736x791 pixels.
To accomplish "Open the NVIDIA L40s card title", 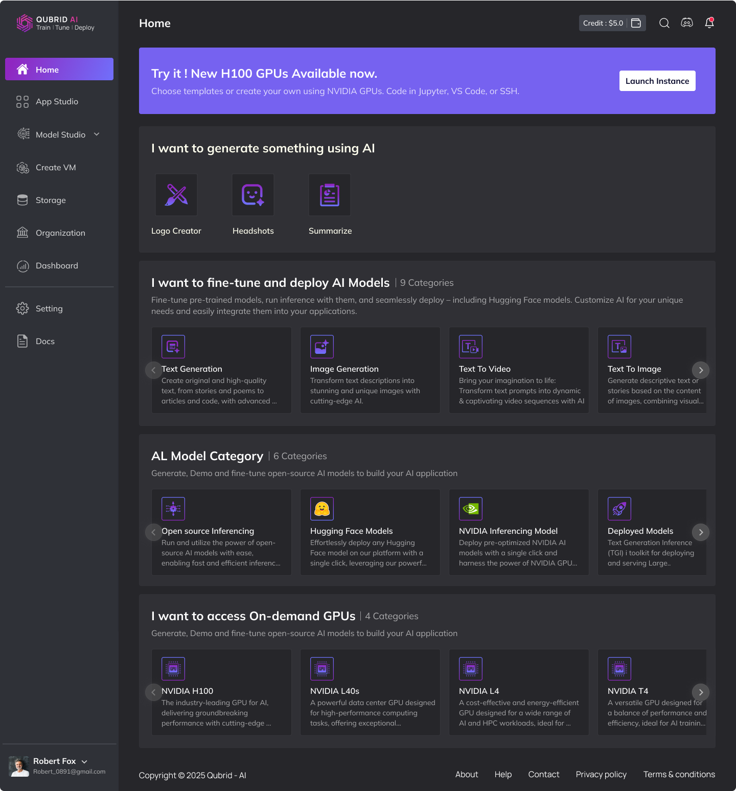I will tap(335, 691).
